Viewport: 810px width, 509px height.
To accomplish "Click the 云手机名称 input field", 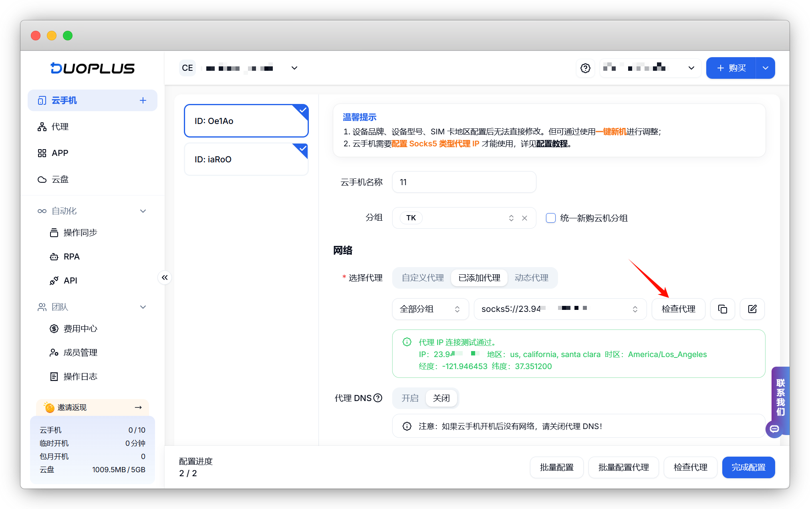I will coord(464,182).
